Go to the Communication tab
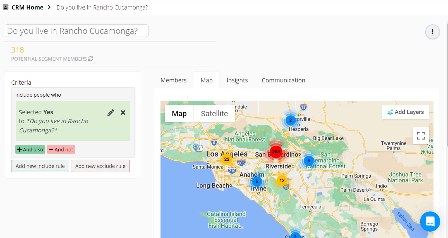Image resolution: width=448 pixels, height=238 pixels. point(283,80)
